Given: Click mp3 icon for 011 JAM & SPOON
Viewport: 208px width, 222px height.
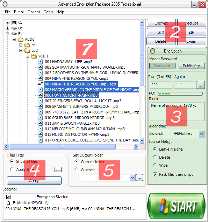Looking at the screenshot, I should [41, 123].
